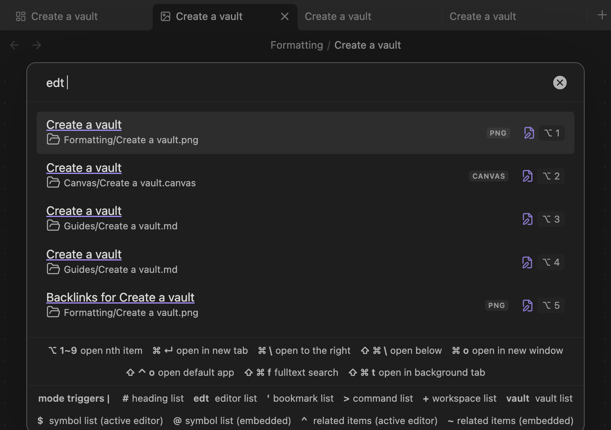
Task: Click the file icon next to ⌥ 1 shortcut
Action: [x=529, y=133]
